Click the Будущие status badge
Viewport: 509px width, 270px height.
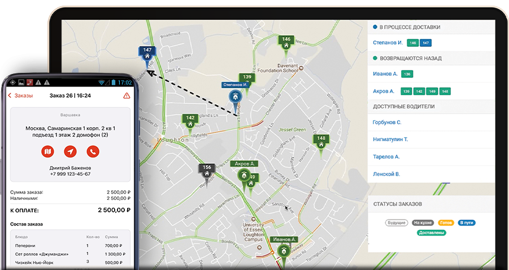click(397, 223)
